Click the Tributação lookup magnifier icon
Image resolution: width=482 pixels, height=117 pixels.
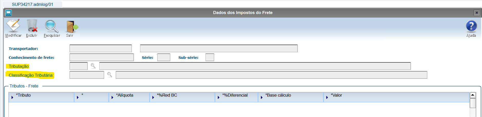pyautogui.click(x=93, y=66)
